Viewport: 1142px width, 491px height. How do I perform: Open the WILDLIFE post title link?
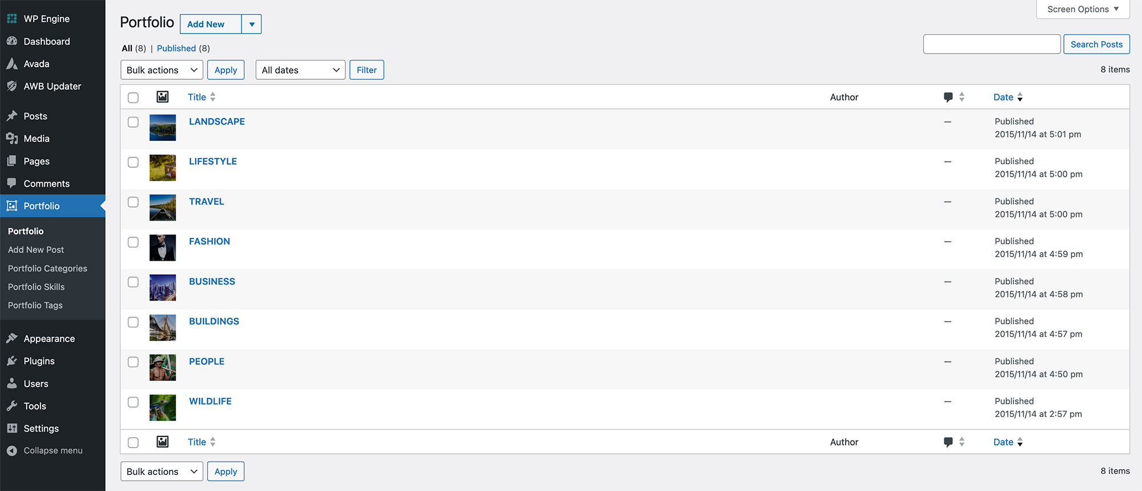210,401
